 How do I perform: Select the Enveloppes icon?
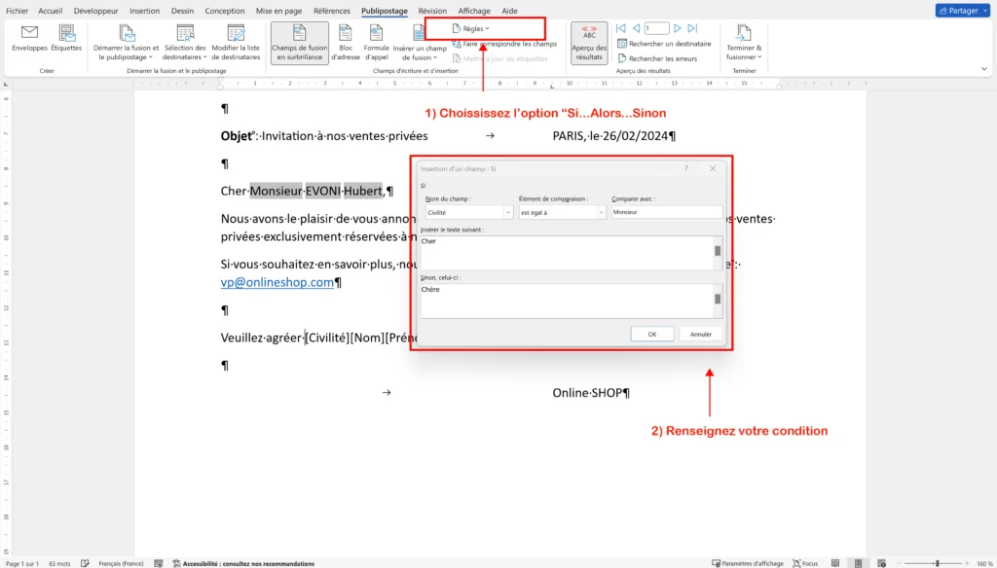(x=28, y=43)
